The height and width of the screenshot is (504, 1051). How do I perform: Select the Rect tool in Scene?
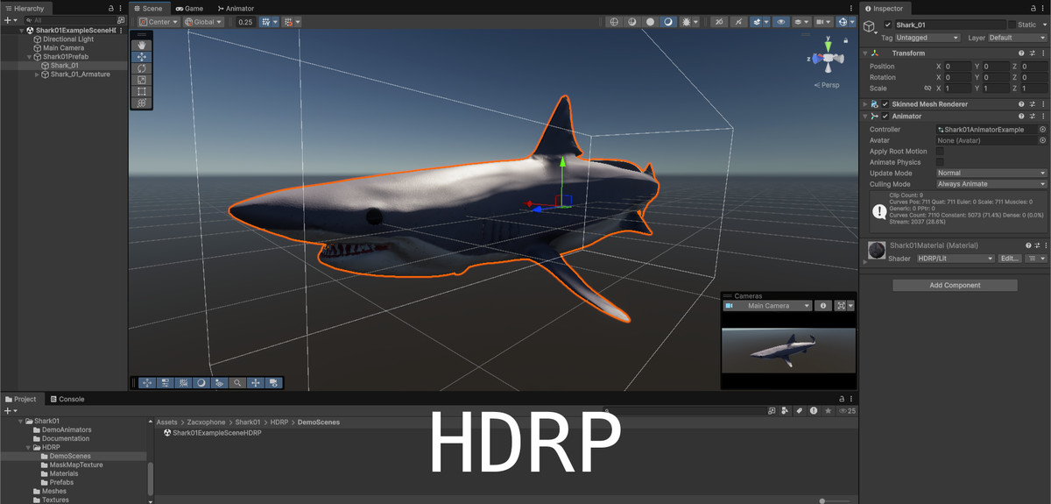click(142, 91)
